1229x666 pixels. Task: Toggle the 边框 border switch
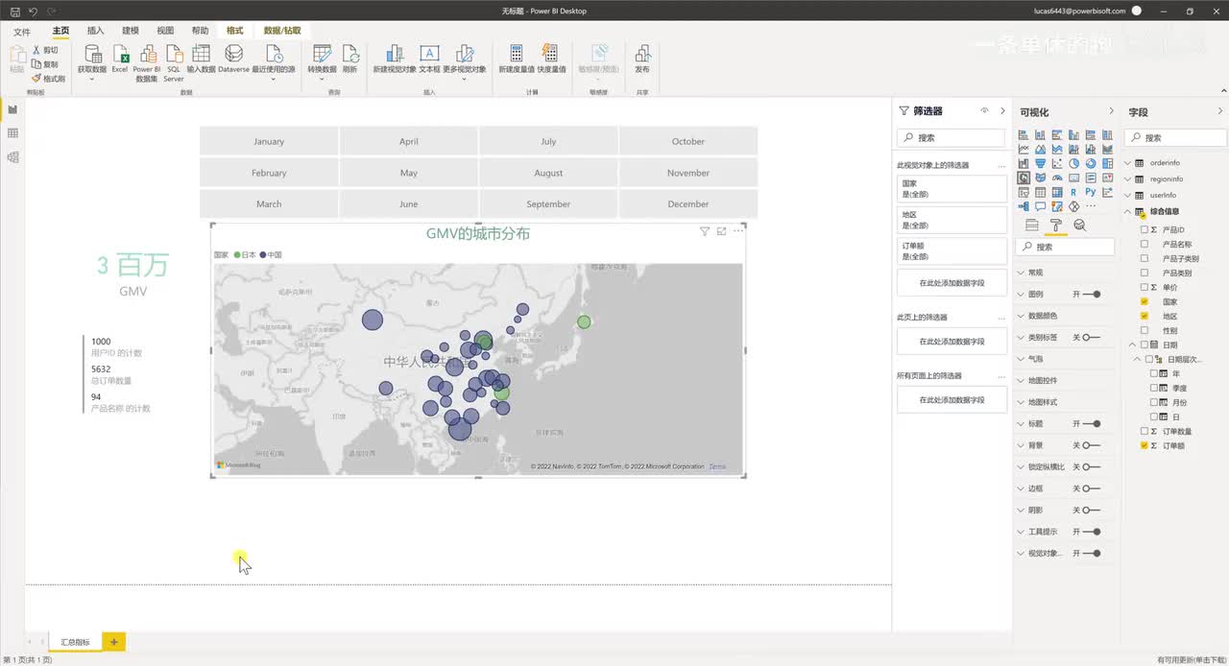(x=1091, y=488)
